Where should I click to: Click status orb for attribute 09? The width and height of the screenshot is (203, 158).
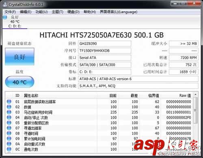[9, 139]
